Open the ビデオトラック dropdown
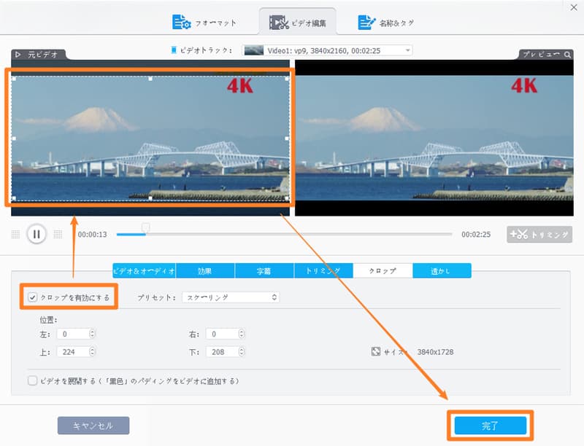584x446 pixels. 407,50
